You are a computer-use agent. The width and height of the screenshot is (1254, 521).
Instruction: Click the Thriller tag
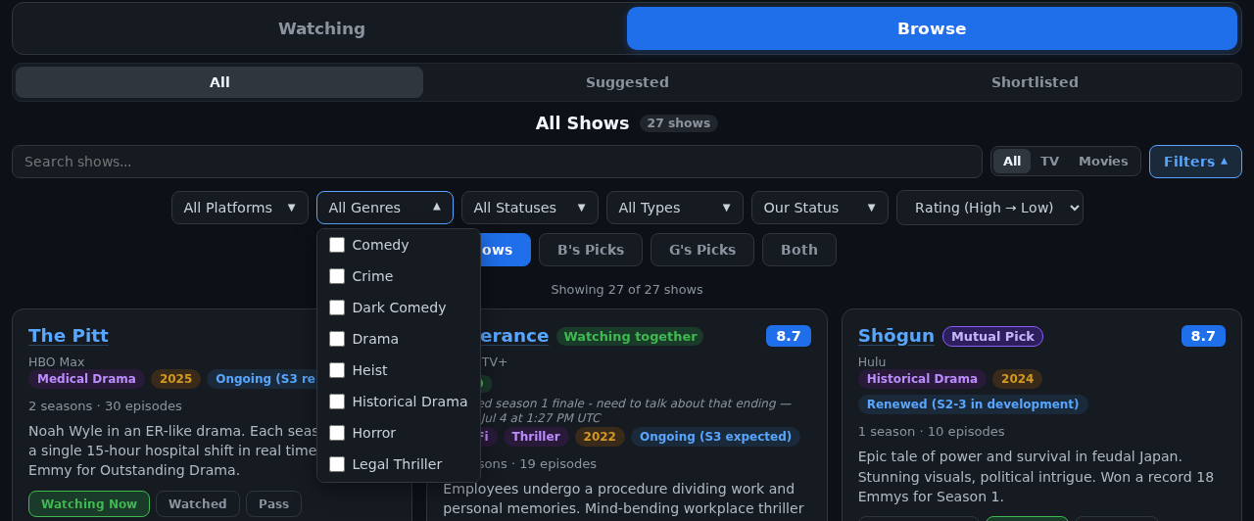pyautogui.click(x=535, y=437)
